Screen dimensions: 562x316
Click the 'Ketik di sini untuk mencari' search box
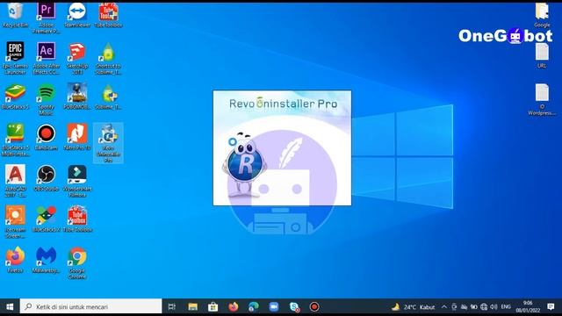tap(91, 306)
